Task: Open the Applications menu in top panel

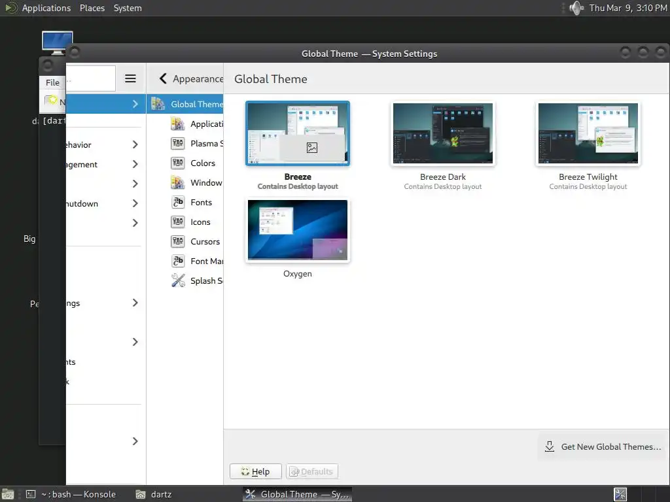Action: (x=46, y=8)
